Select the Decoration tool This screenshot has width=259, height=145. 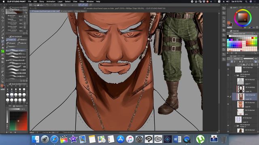coord(3,48)
